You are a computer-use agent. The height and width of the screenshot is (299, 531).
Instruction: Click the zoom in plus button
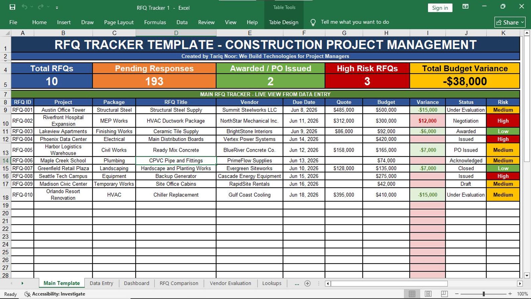510,294
